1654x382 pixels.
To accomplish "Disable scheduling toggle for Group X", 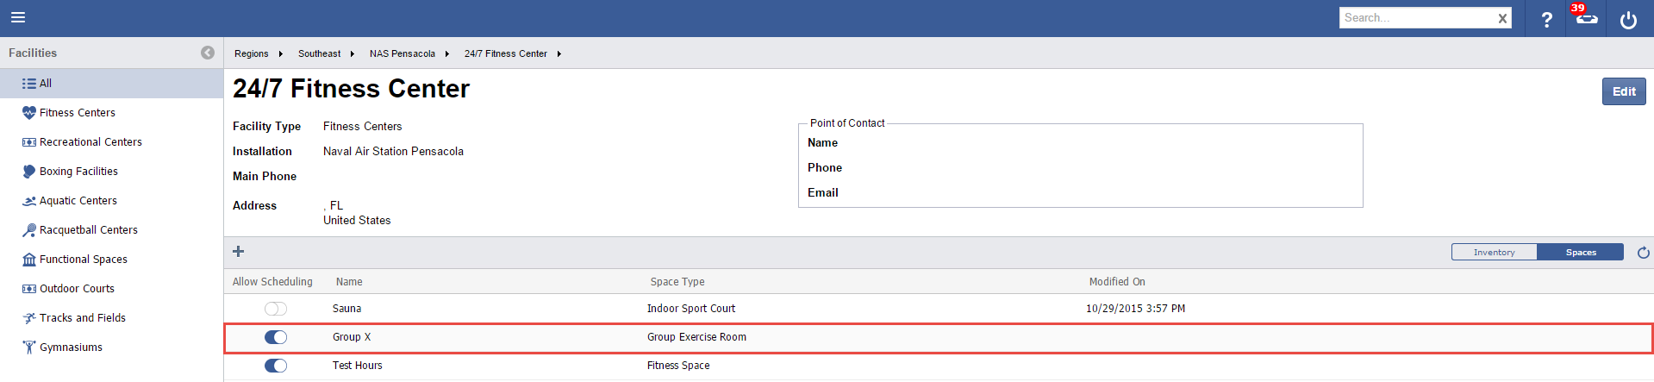I will pos(276,337).
